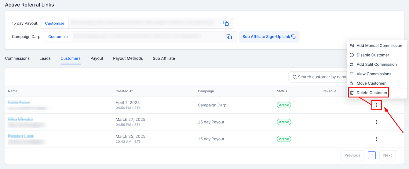
Task: Open three-dot menu for Campaign Darp customer
Action: tap(376, 105)
